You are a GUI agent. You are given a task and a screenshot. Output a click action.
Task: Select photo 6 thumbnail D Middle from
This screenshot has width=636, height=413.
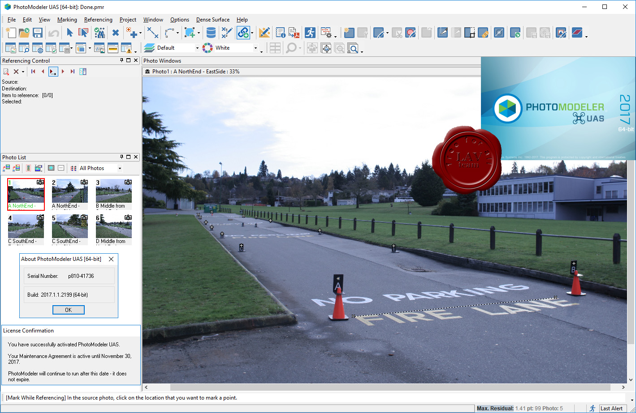tap(113, 230)
